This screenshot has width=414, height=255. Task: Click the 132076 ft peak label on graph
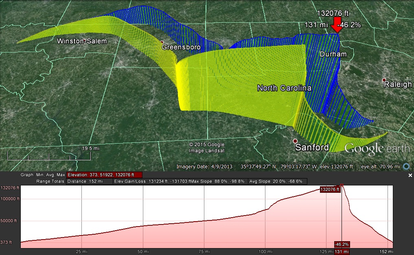330,190
